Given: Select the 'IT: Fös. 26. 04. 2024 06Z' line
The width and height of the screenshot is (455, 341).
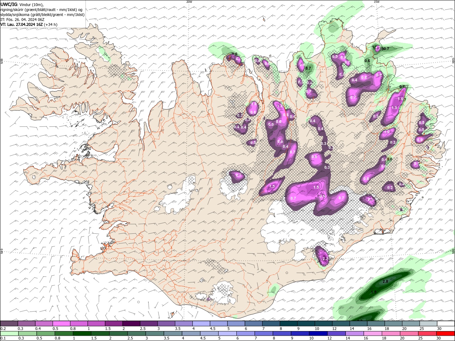Looking at the screenshot, I should pos(23,20).
